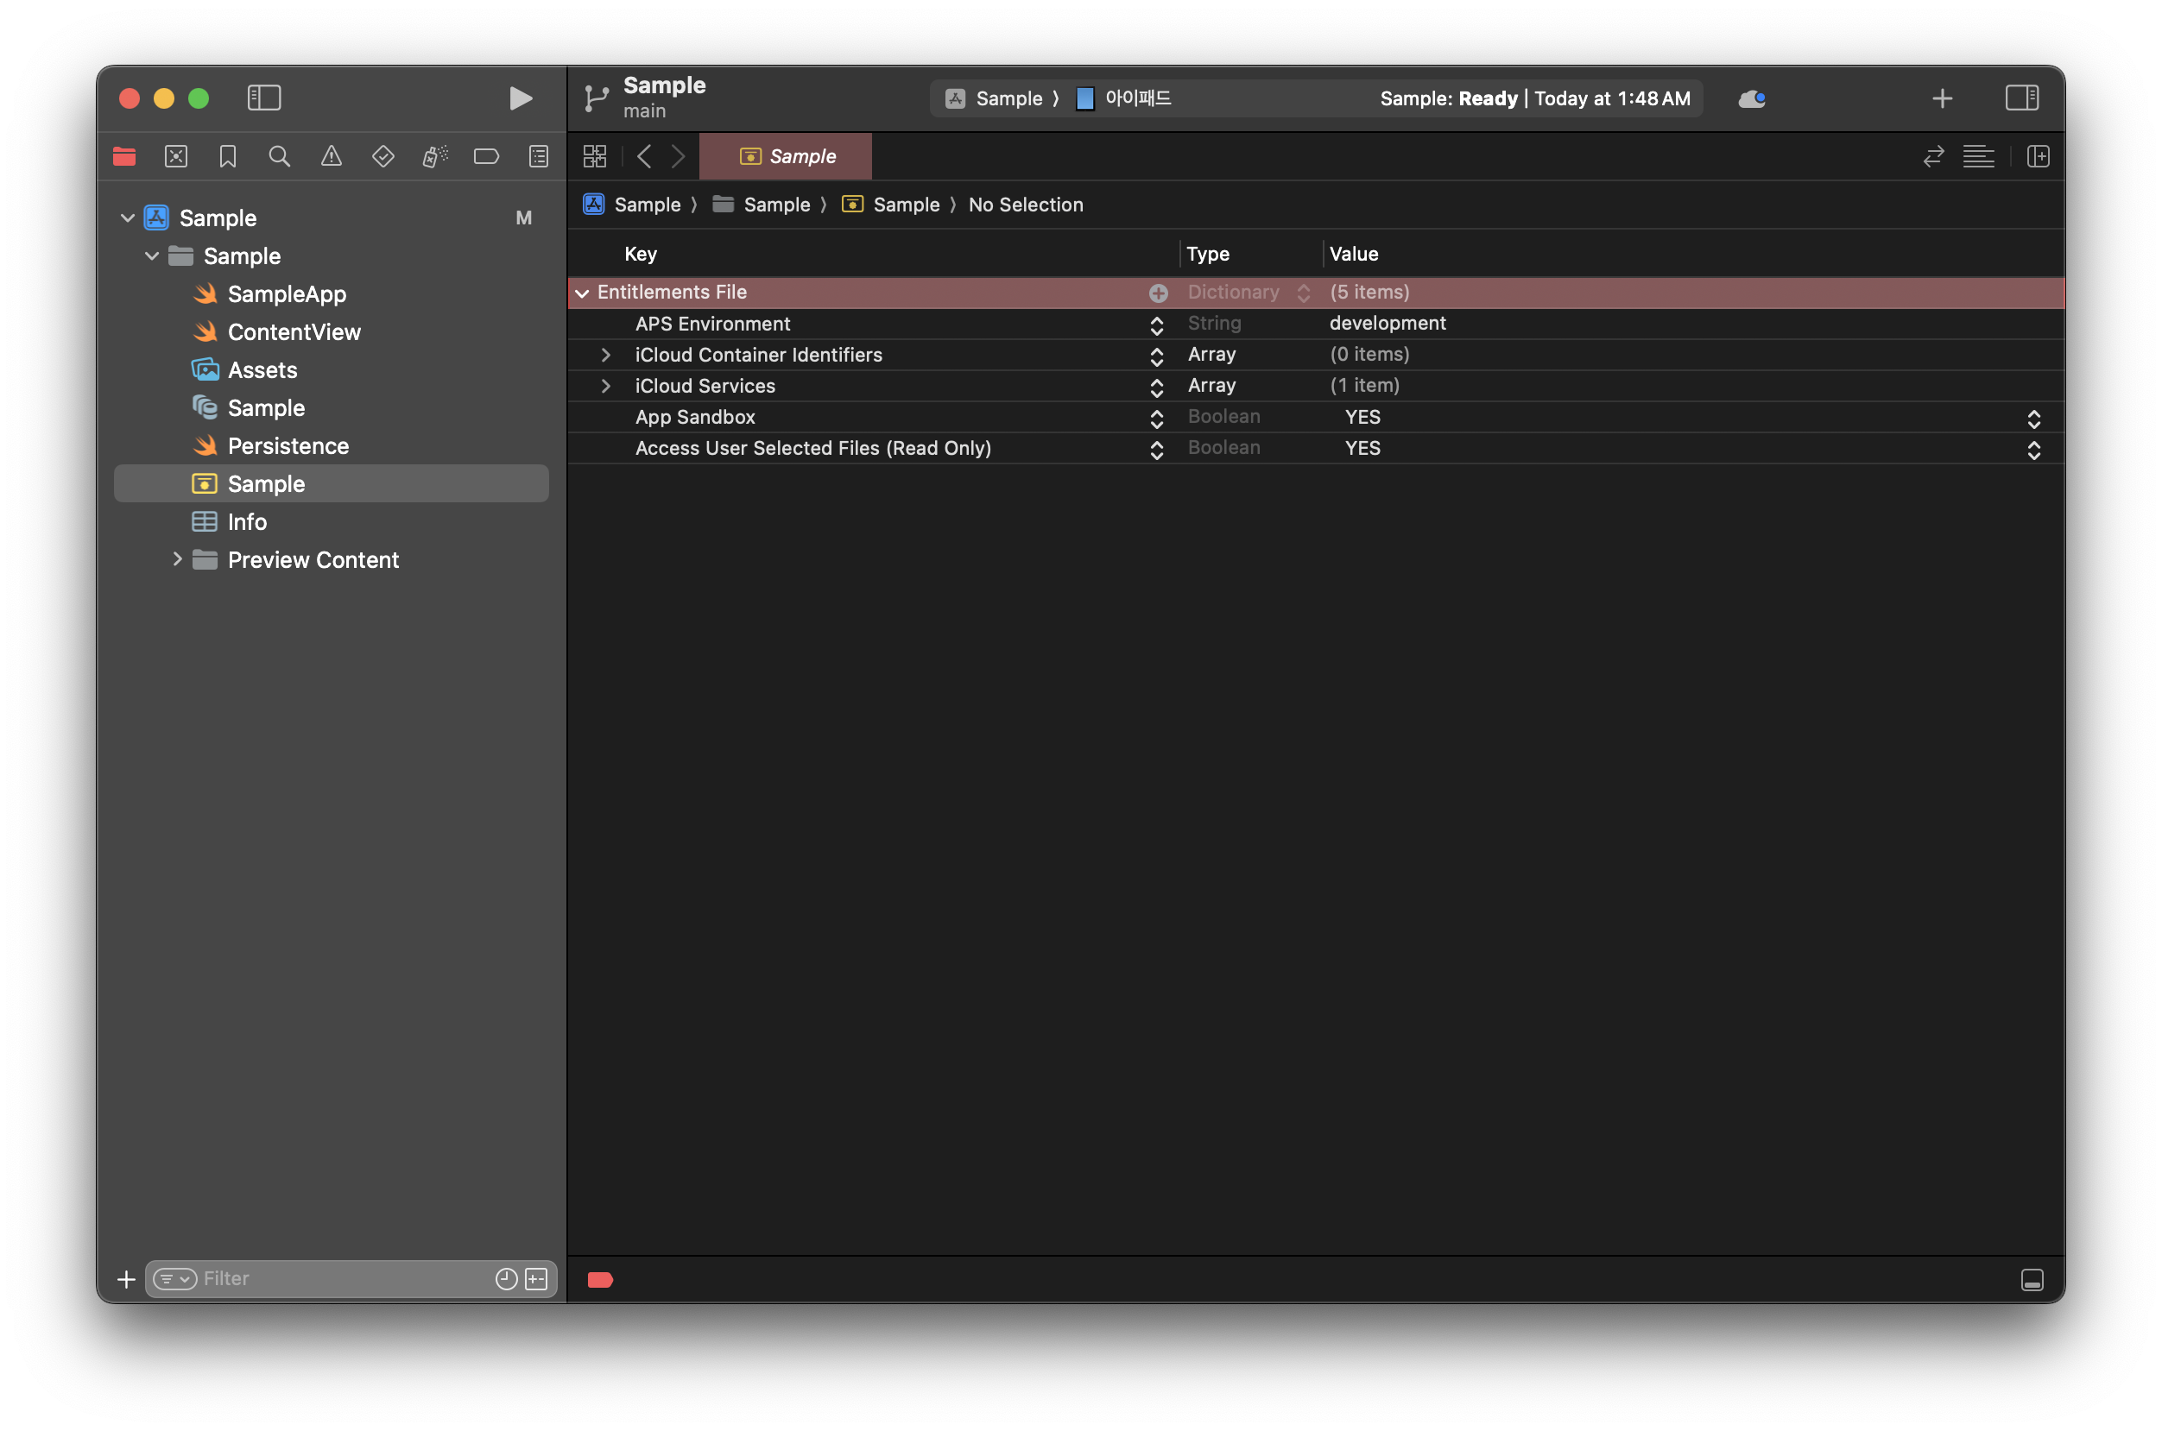Screen dimensions: 2162x1431
Task: Expand the Preview Content folder
Action: point(177,559)
